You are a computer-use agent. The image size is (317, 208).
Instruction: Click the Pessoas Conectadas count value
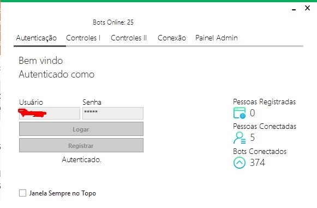coord(252,138)
